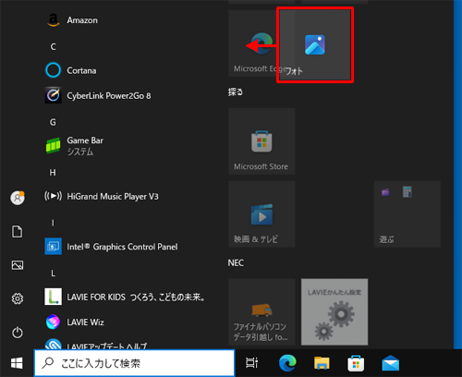The image size is (462, 377).
Task: Open Mail from the taskbar
Action: [x=390, y=363]
